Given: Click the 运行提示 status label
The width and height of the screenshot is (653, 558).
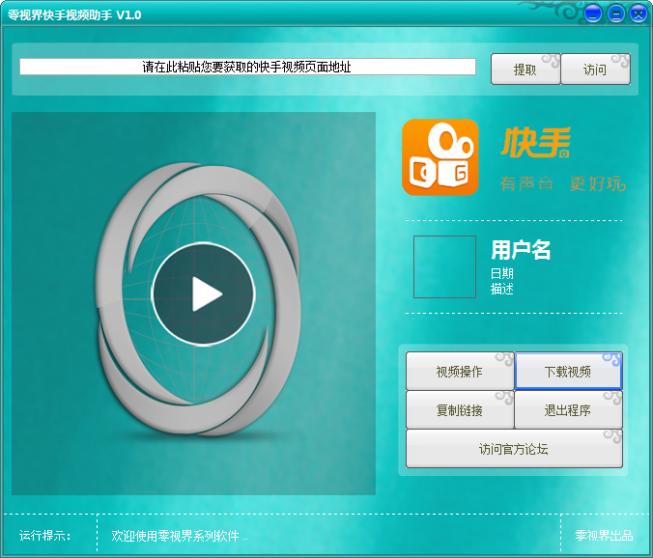Looking at the screenshot, I should (45, 535).
